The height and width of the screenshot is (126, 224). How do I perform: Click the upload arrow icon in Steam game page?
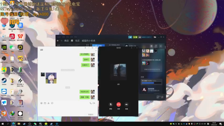click(x=156, y=46)
